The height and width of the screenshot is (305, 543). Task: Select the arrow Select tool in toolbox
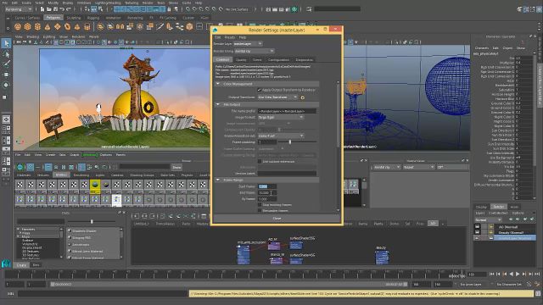[x=6, y=43]
